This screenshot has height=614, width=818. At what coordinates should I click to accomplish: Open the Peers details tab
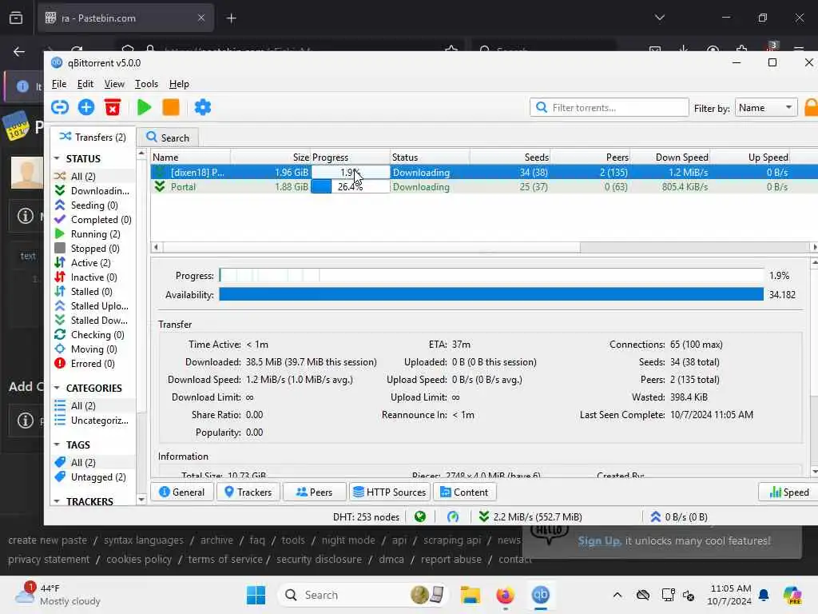click(x=314, y=492)
